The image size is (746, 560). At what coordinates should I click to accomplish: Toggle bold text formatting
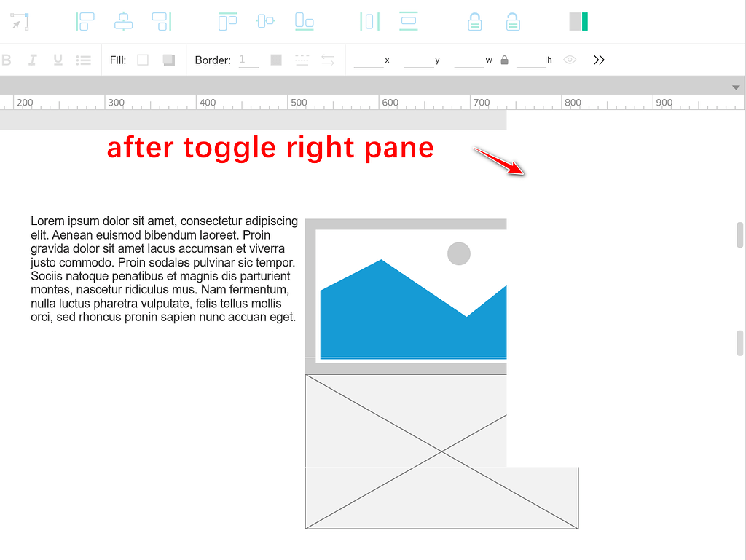click(x=7, y=60)
